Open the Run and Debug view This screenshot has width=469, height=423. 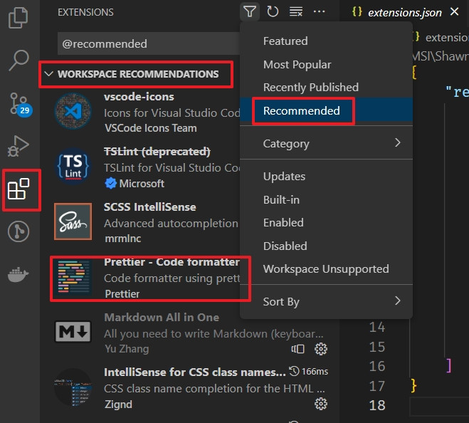coord(19,146)
